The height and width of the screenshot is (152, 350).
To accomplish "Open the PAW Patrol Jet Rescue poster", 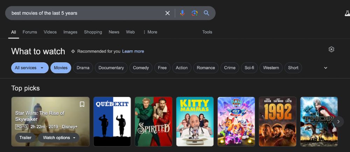I will coord(236,122).
